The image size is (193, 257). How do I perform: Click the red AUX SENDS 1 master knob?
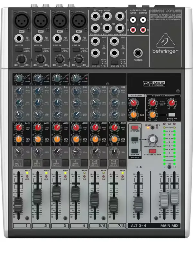click(133, 103)
